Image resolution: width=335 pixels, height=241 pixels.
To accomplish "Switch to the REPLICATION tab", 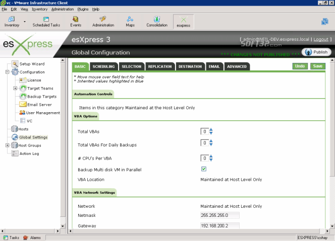I will click(160, 66).
